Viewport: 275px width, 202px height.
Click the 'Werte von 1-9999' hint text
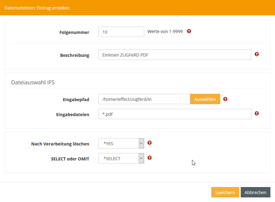point(165,31)
